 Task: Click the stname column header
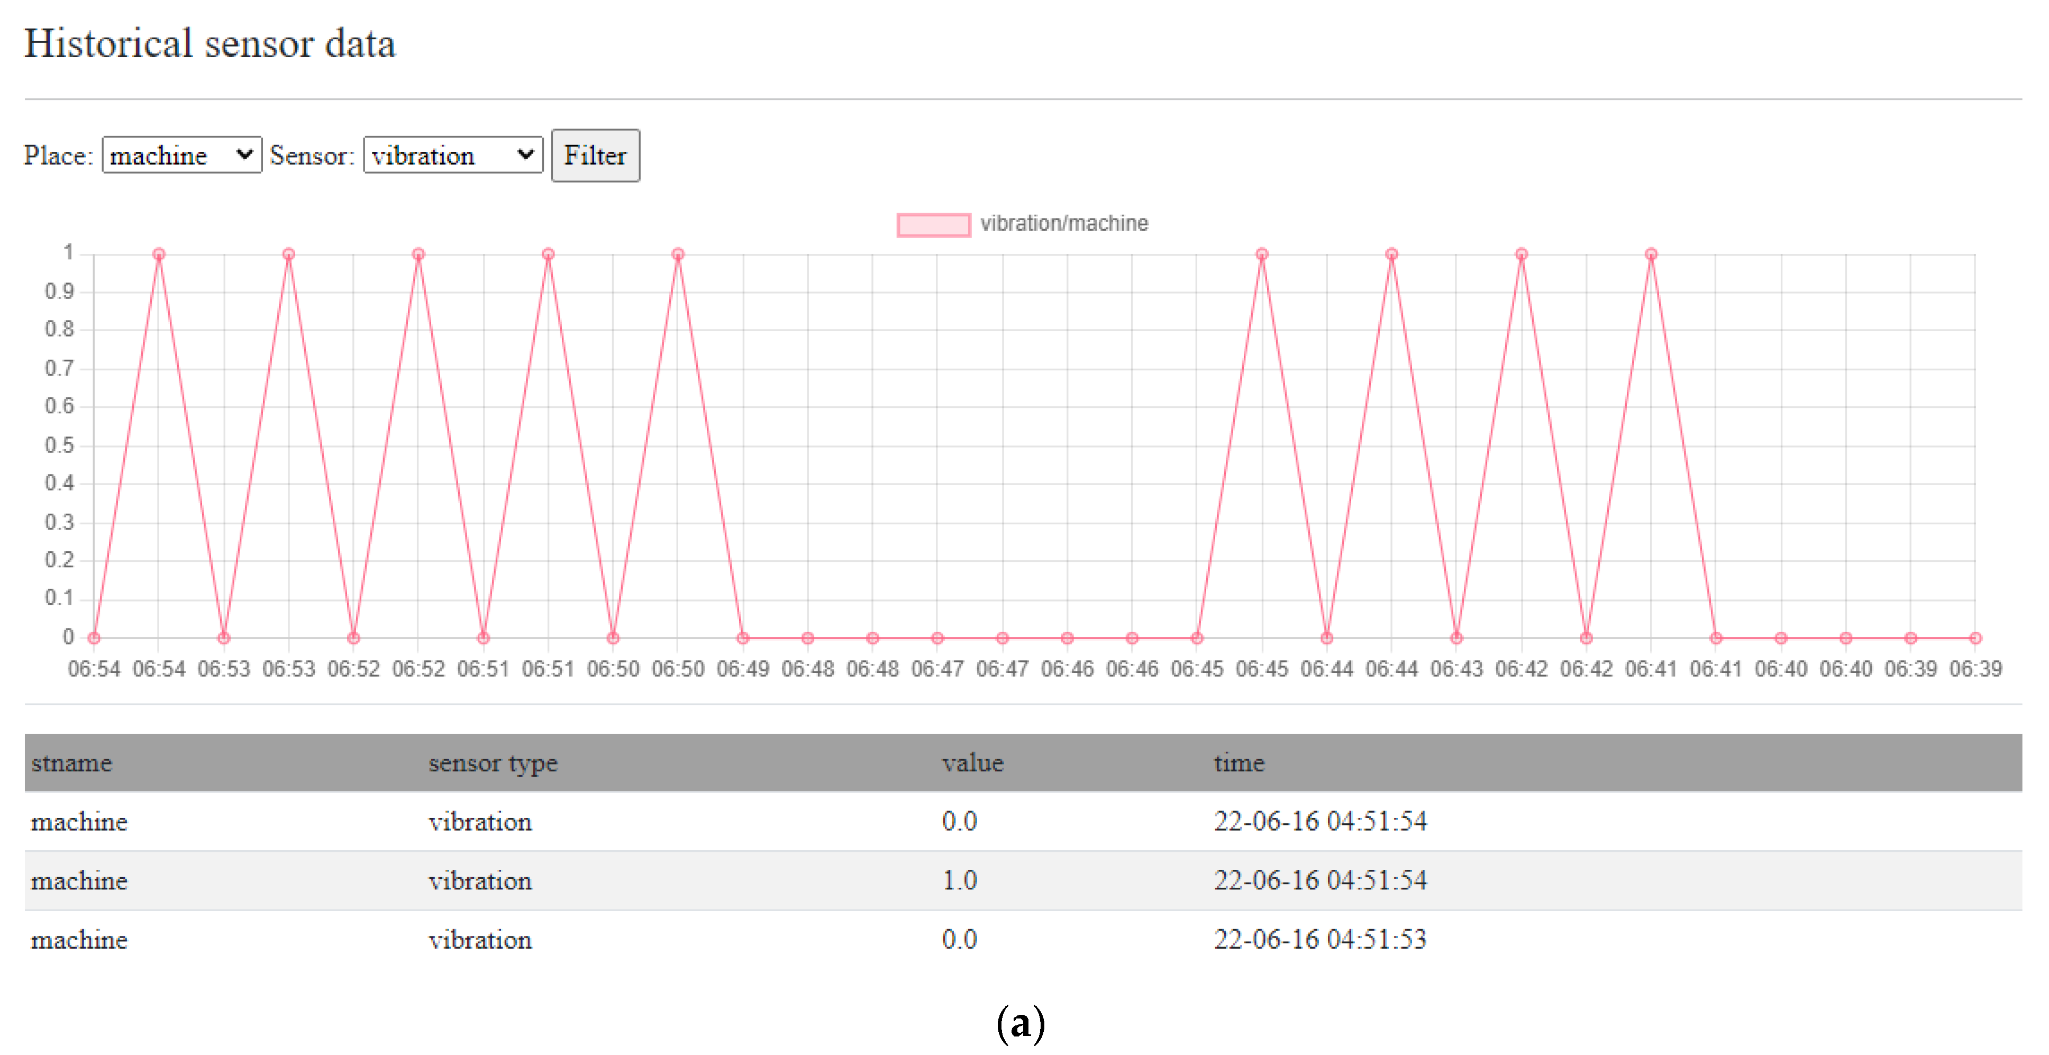(x=71, y=762)
